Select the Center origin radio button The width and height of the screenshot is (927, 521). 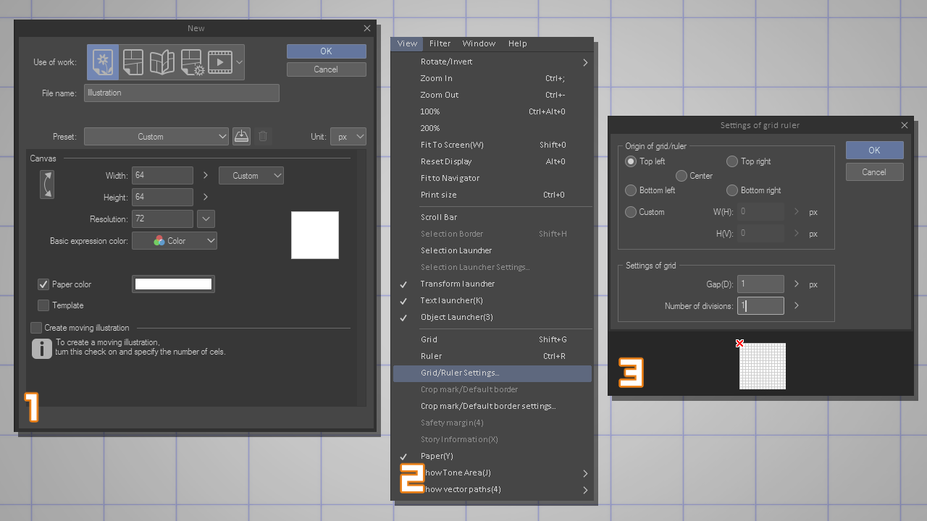click(681, 176)
